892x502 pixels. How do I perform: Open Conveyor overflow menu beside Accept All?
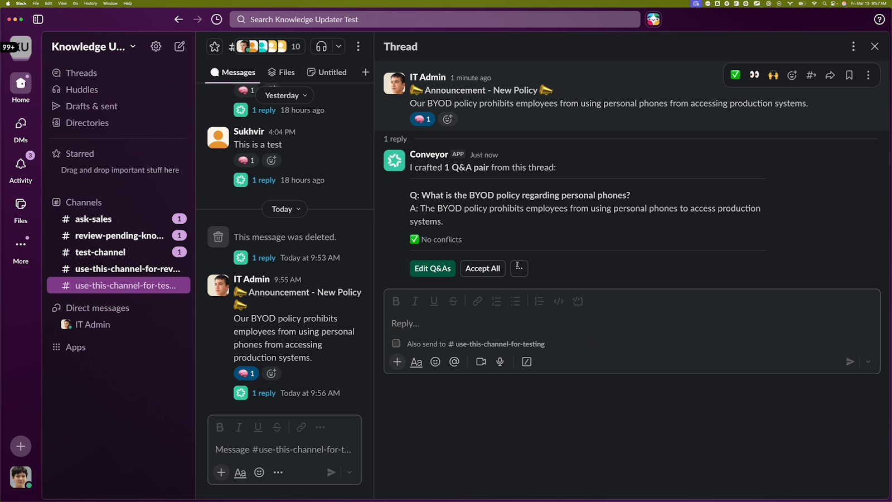pos(519,268)
